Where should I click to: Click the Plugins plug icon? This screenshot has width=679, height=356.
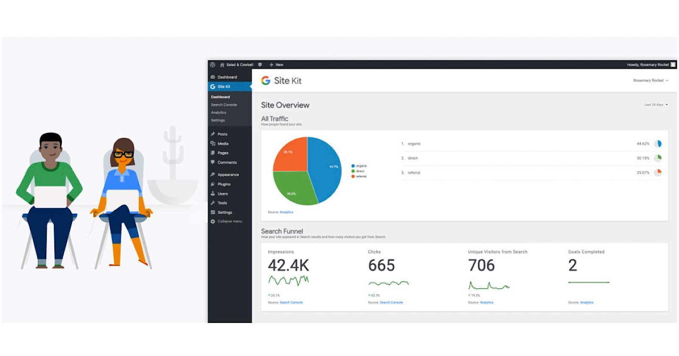tap(213, 184)
